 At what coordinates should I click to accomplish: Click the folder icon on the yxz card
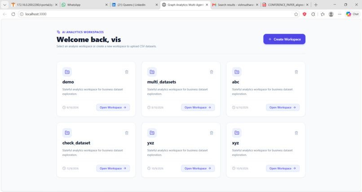152,133
